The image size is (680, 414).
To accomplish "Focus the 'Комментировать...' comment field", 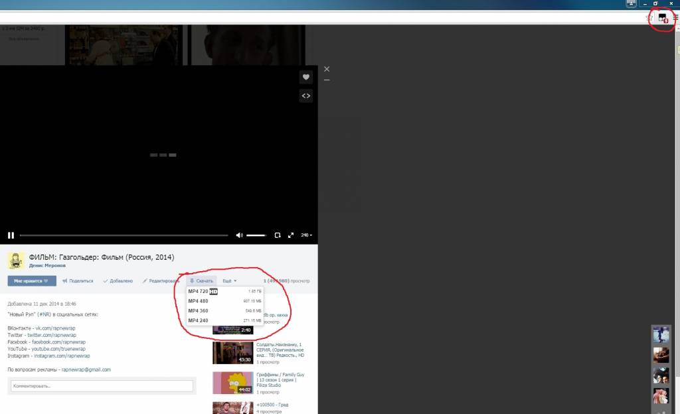I will [102, 386].
